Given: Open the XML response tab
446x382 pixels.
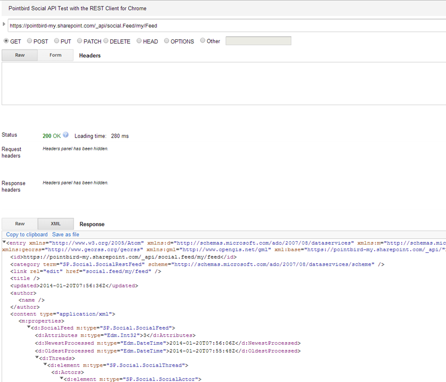Looking at the screenshot, I should click(56, 224).
